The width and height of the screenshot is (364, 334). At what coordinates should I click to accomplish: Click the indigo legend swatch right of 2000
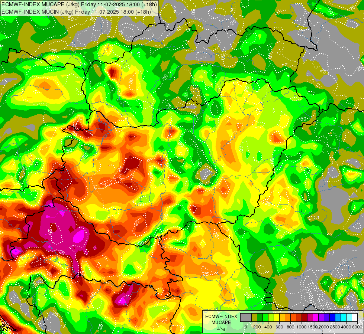pos(327,318)
